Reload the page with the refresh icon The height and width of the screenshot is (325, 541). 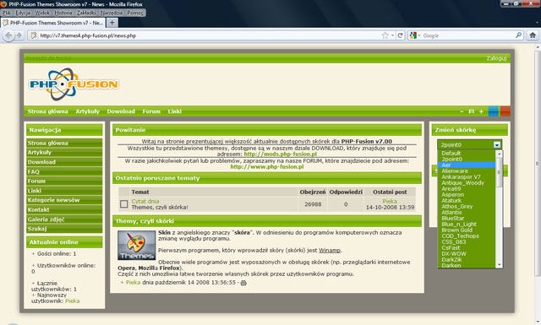(400, 35)
